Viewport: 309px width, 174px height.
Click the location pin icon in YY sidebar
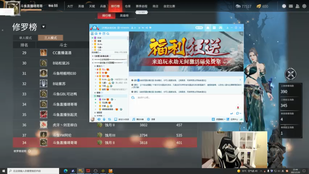click(100, 34)
